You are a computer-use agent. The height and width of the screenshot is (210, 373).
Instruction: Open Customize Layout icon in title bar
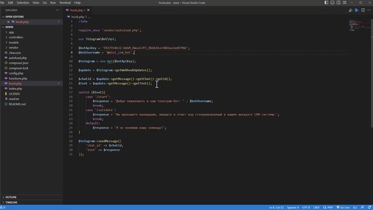[344, 2]
